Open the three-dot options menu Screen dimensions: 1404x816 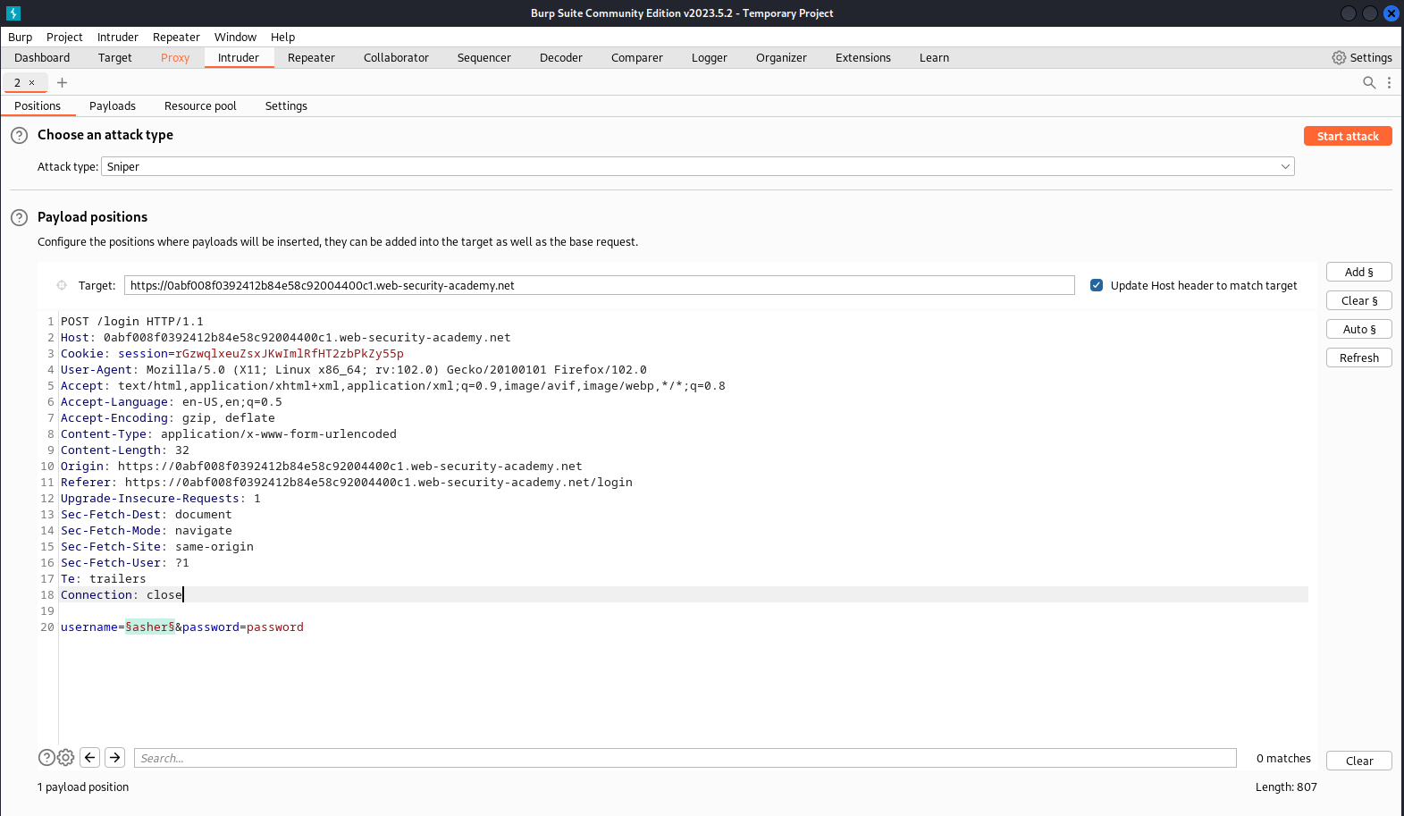[1389, 82]
